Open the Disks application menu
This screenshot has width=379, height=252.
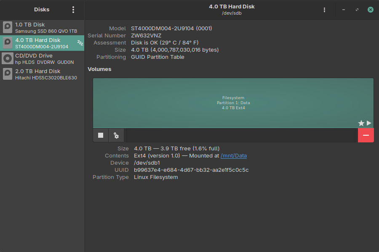coord(73,10)
